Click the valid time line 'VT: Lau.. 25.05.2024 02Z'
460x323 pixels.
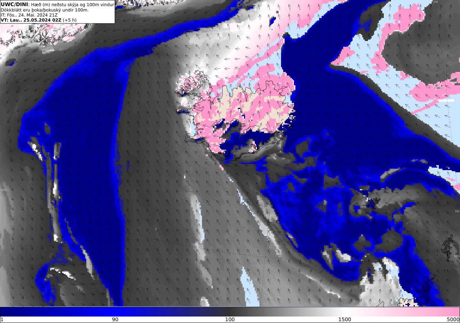click(31, 20)
